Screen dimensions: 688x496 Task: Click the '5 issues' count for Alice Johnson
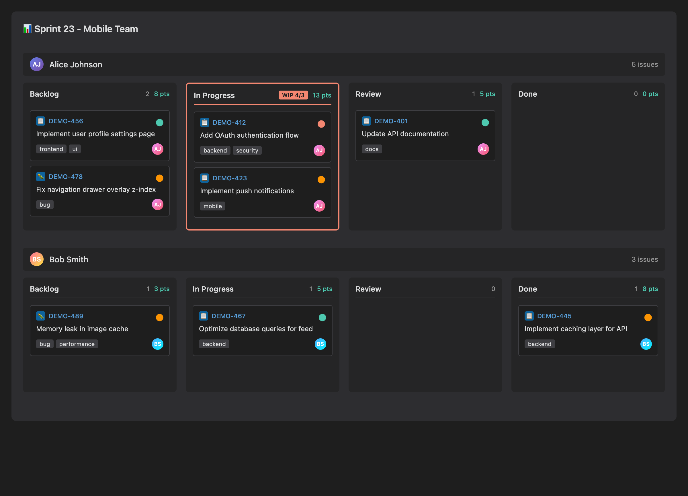[645, 64]
